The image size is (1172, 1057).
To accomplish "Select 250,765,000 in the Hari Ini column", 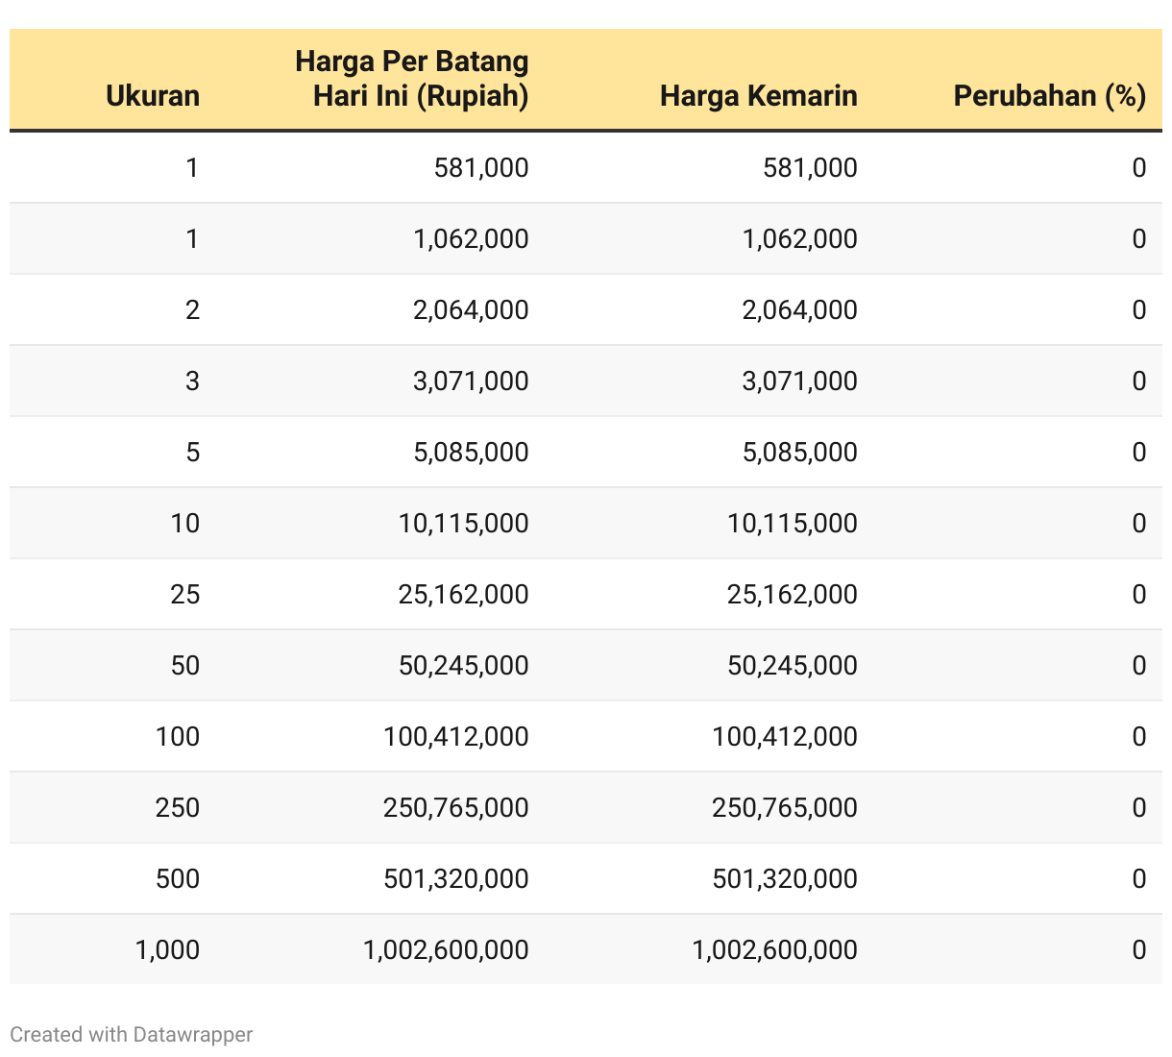I will click(455, 808).
